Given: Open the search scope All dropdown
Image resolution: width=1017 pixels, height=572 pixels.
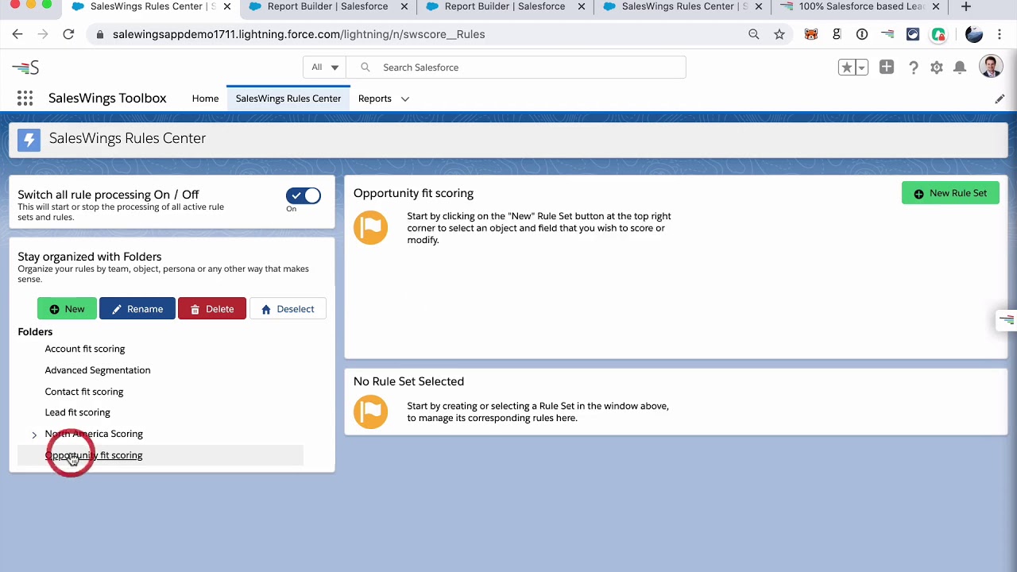Looking at the screenshot, I should (325, 68).
